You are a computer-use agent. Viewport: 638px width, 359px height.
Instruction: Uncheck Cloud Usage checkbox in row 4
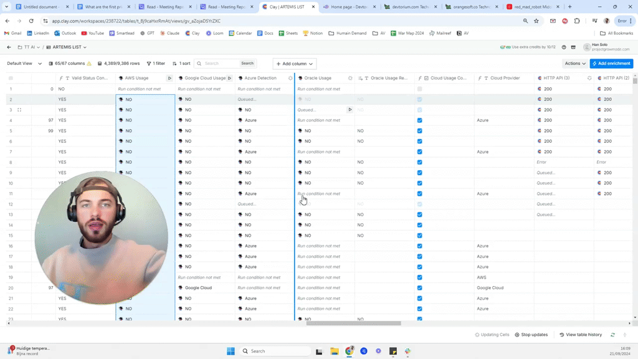pyautogui.click(x=419, y=120)
